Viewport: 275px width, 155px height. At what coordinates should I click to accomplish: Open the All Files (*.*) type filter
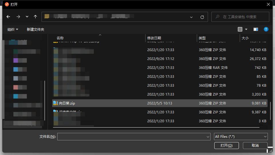[x=241, y=137]
